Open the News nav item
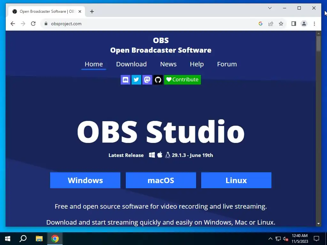 point(168,64)
